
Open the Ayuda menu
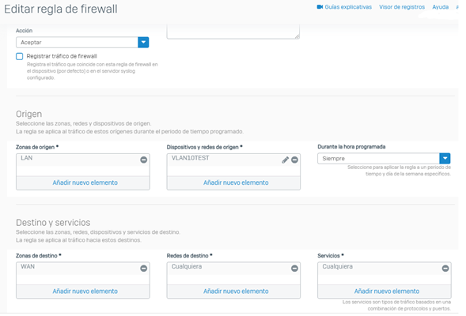point(441,7)
